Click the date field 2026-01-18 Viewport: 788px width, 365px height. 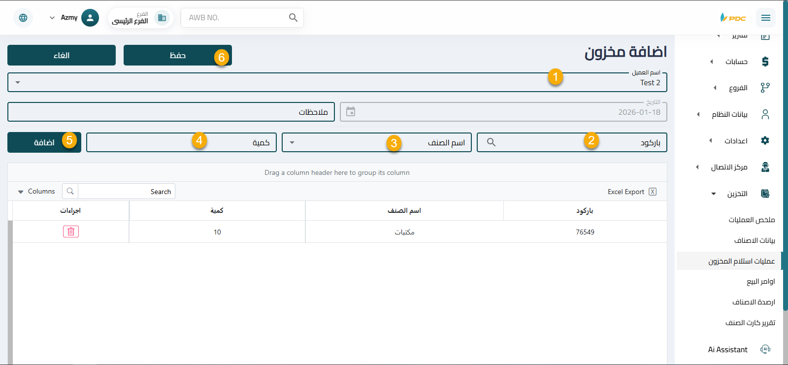pos(503,112)
